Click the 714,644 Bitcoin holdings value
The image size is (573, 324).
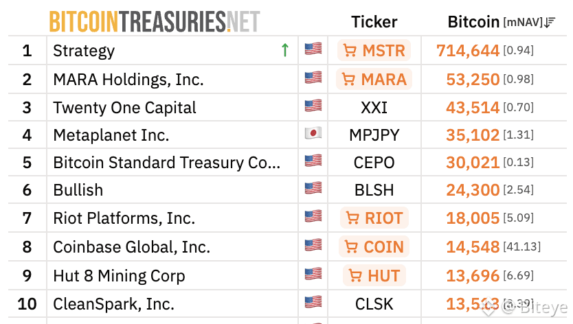click(468, 51)
